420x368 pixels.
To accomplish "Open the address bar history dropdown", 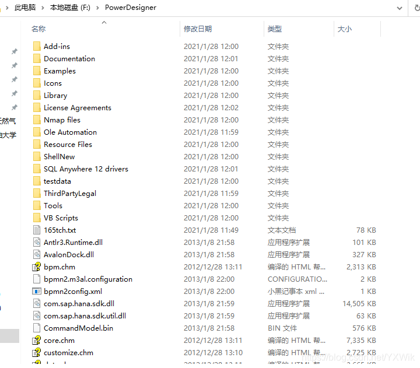I will tap(400, 8).
